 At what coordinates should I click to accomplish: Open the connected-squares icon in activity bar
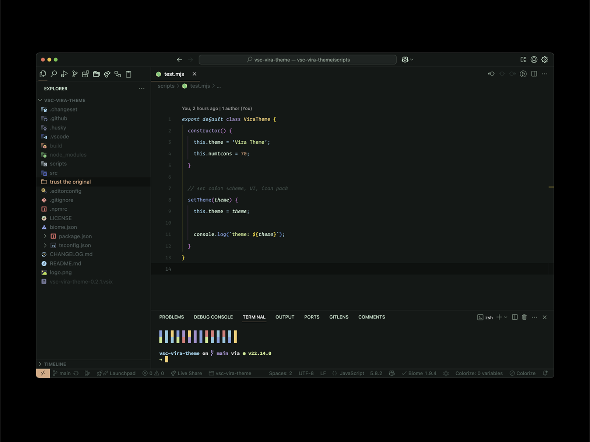pyautogui.click(x=117, y=74)
